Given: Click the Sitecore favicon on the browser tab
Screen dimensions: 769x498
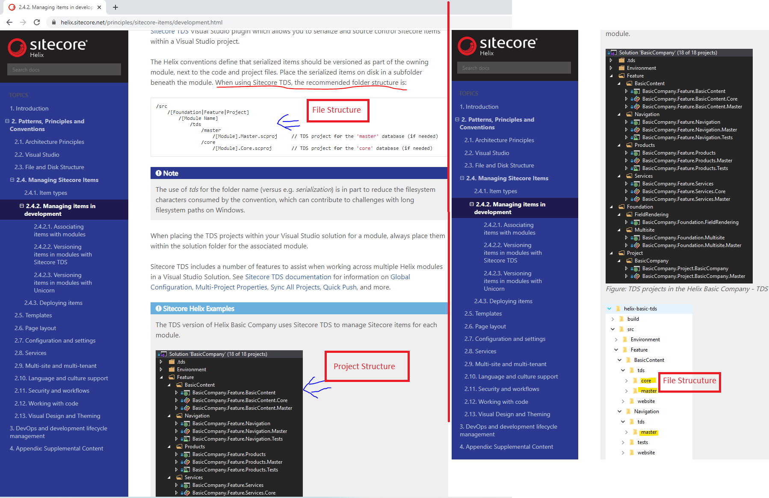Looking at the screenshot, I should [x=12, y=7].
